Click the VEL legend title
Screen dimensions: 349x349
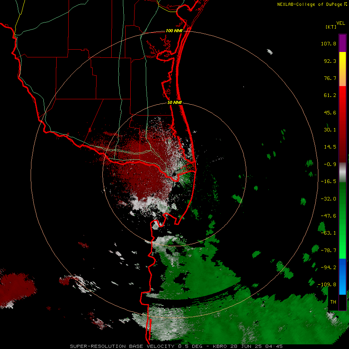click(x=340, y=23)
